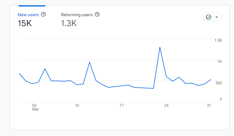Click the 1.3K returning users value
The image size is (234, 136).
(x=69, y=23)
